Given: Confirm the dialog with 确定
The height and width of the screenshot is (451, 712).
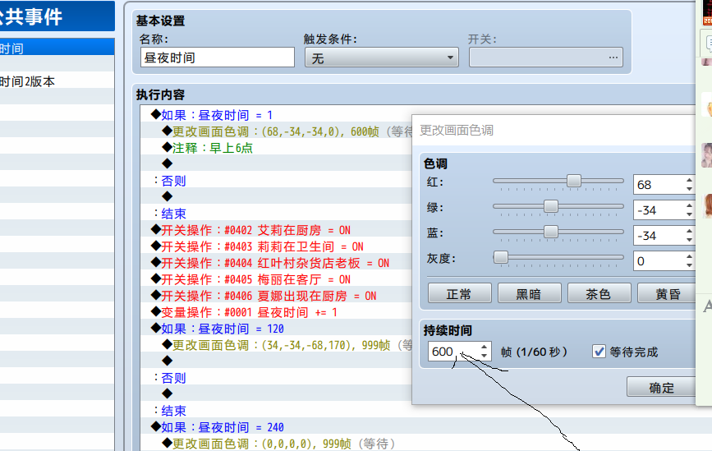Looking at the screenshot, I should (661, 387).
